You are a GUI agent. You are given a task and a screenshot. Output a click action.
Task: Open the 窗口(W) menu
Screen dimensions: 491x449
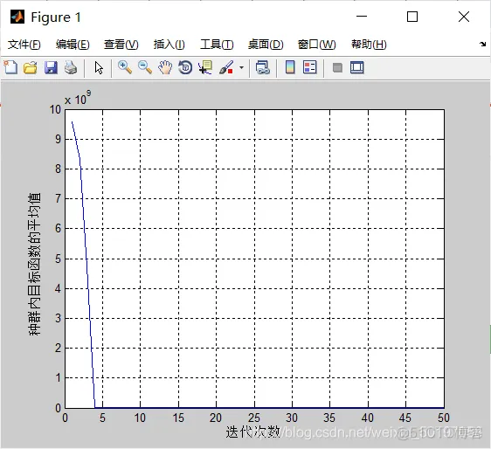click(x=316, y=45)
